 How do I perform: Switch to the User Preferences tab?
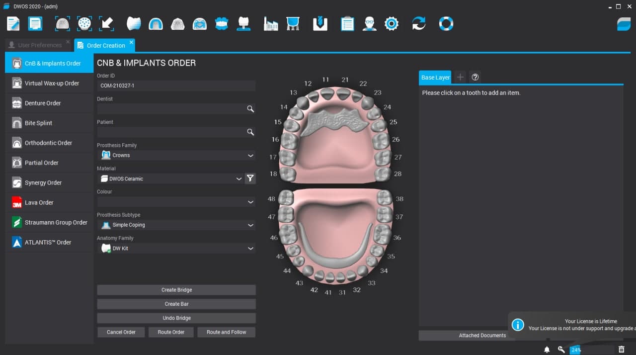coord(39,45)
